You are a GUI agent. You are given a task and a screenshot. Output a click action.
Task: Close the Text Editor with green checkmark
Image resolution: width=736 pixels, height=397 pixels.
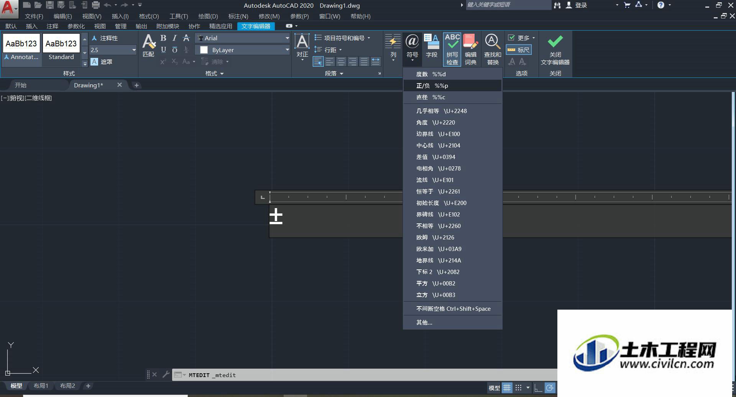(x=555, y=49)
